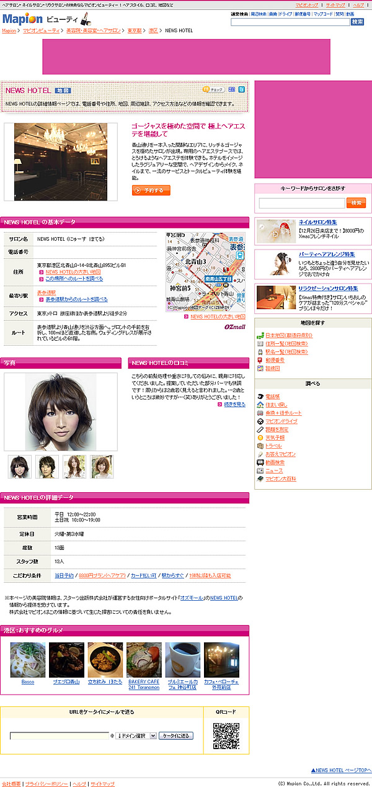Jump to NEWS HOTEL ページTOPへ link
The image size is (372, 787).
click(341, 769)
